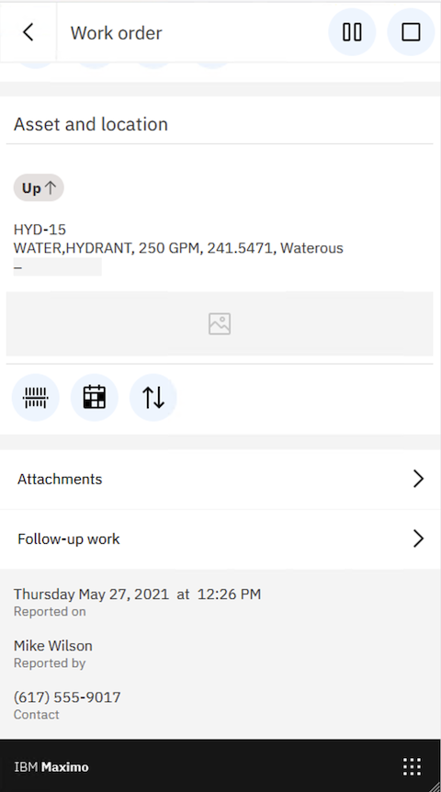The height and width of the screenshot is (792, 441).
Task: Tap the barcode scan icon
Action: [x=35, y=398]
